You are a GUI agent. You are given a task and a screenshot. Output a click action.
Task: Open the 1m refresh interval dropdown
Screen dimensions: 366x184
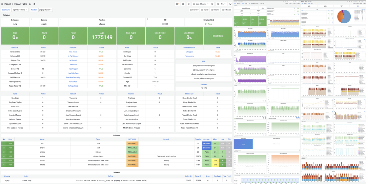pyautogui.click(x=223, y=4)
